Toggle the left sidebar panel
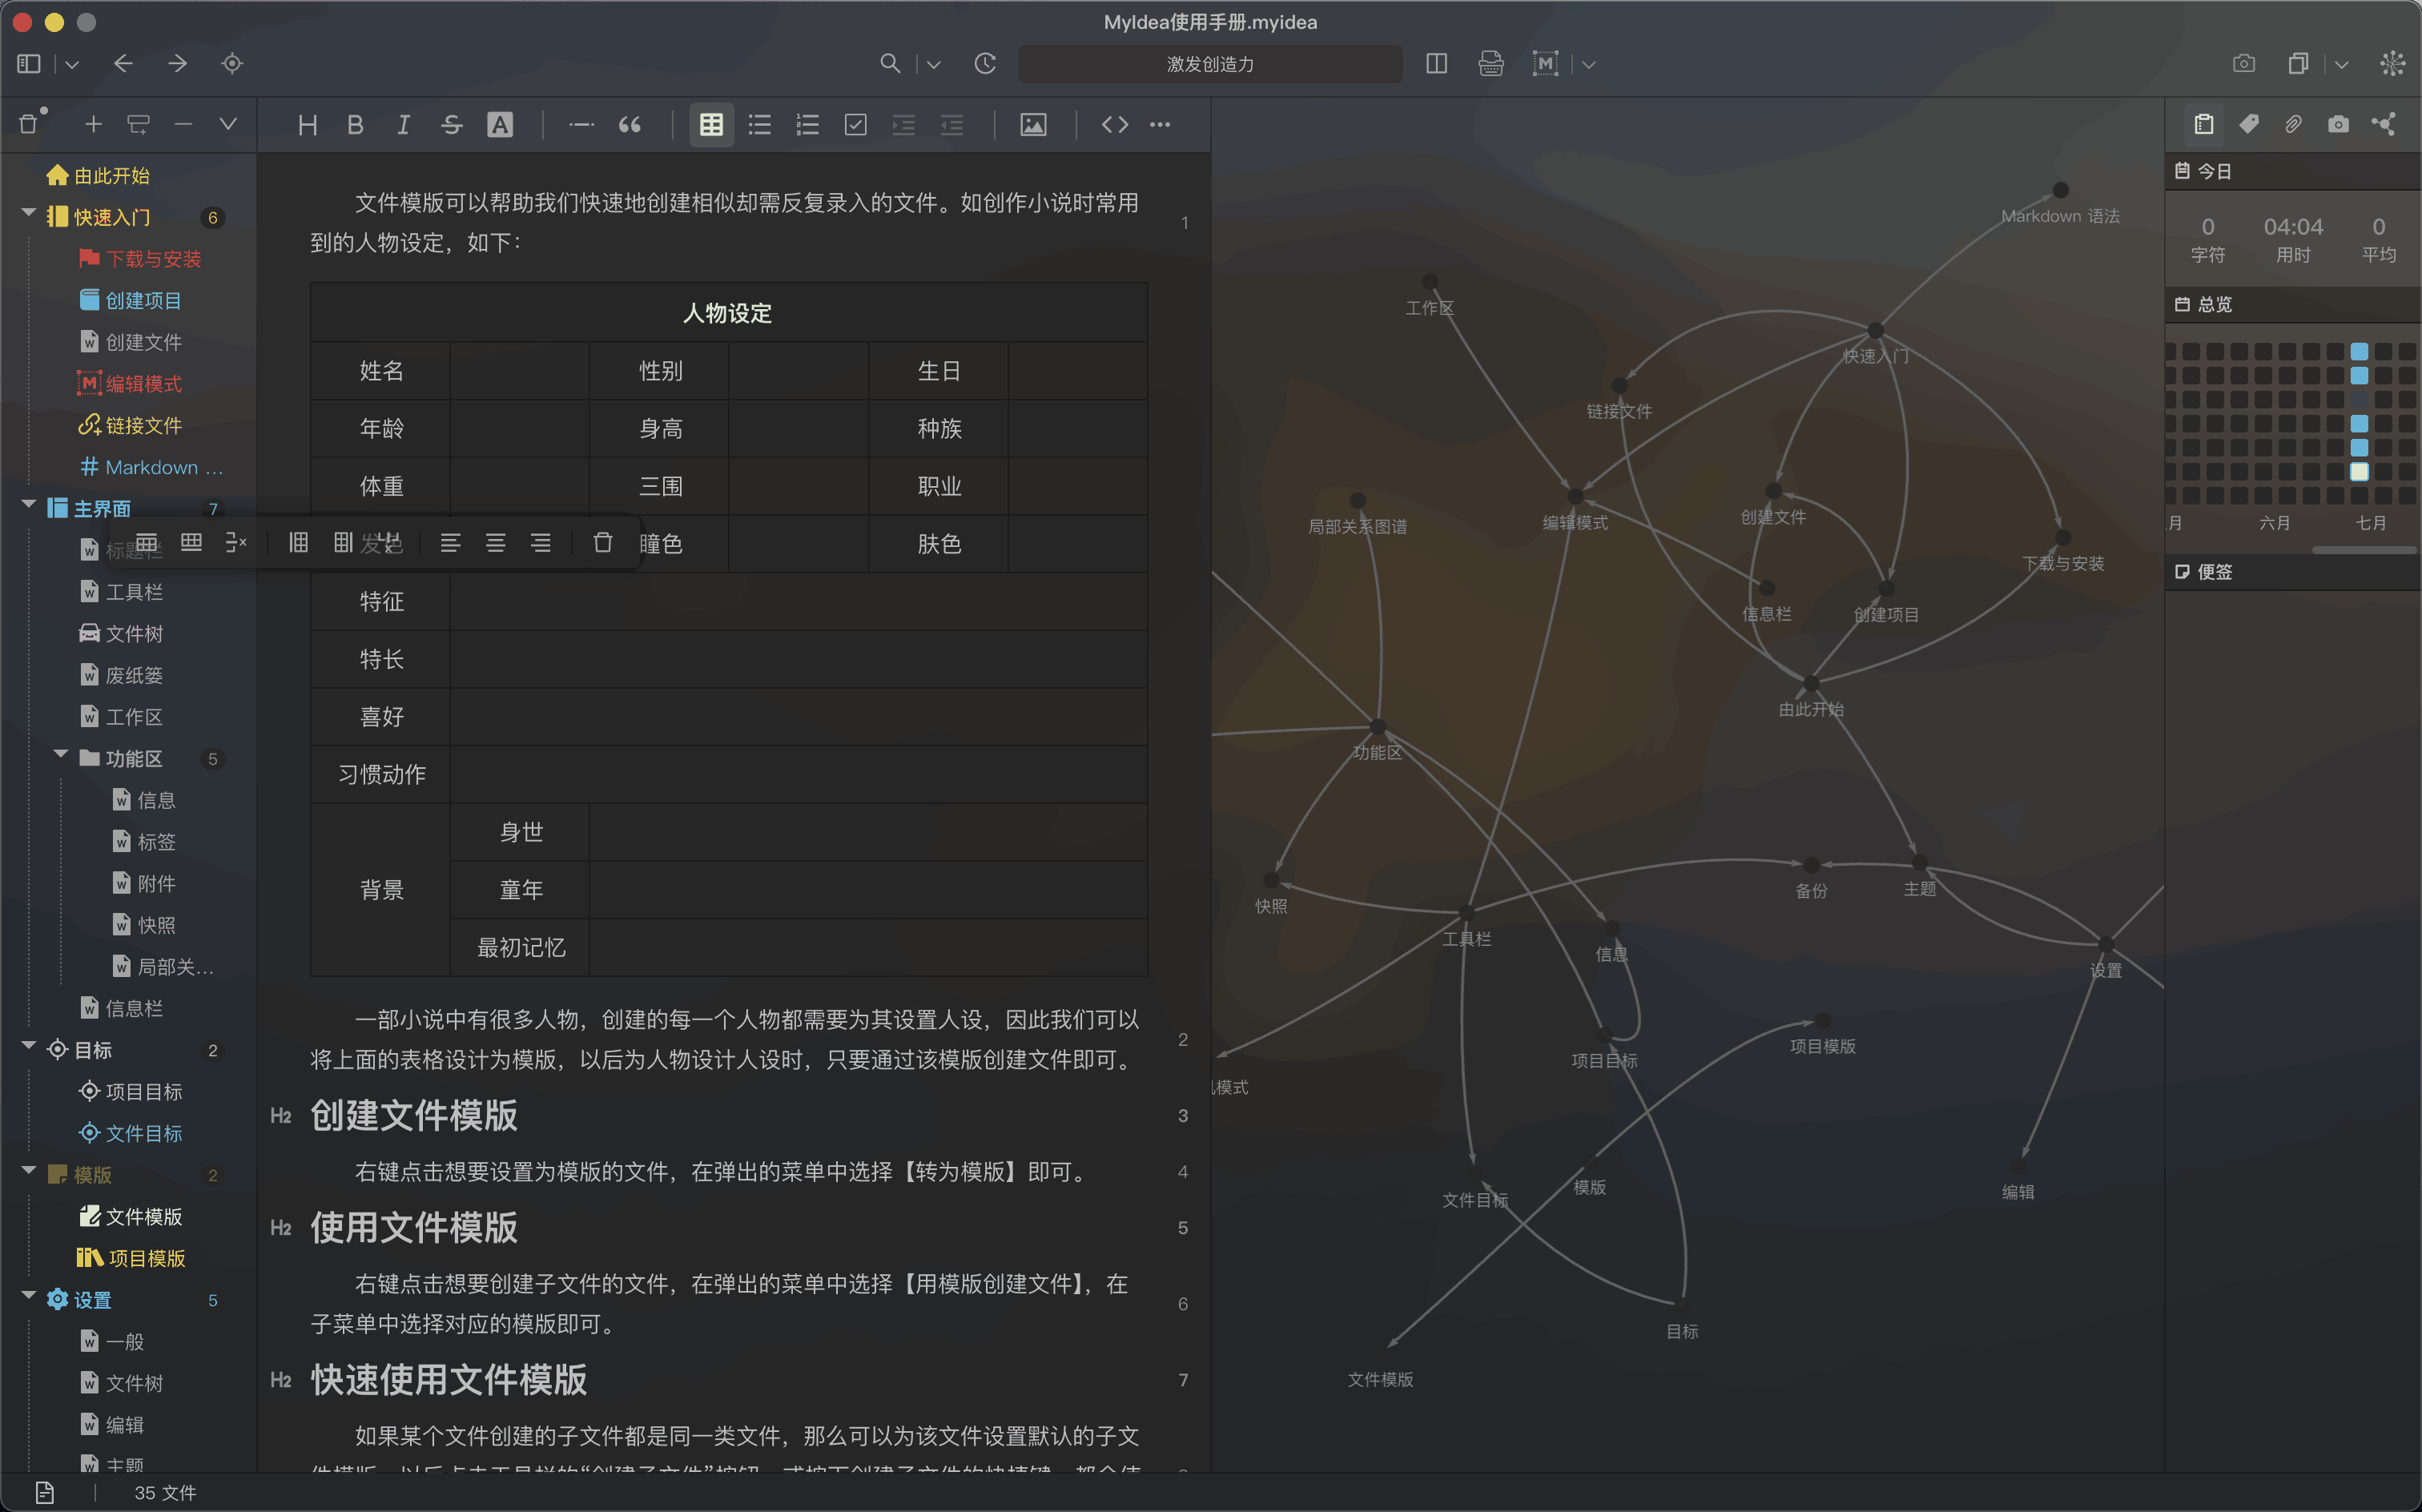 (x=28, y=64)
